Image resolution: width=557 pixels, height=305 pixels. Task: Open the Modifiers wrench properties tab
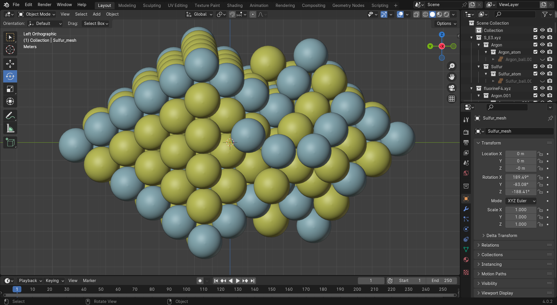click(x=466, y=209)
